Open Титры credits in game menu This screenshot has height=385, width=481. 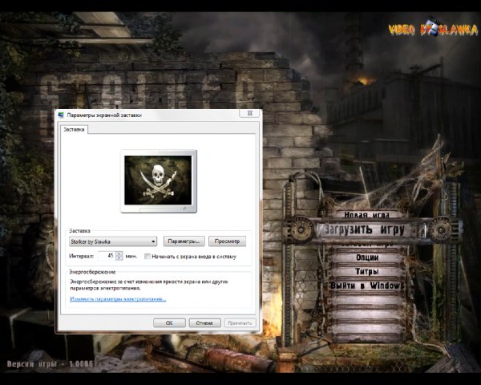tap(367, 271)
